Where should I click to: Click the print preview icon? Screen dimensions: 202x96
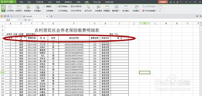pos(11,16)
